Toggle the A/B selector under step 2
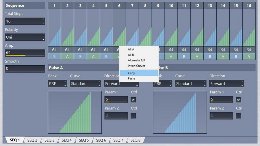260x146 pixels. pyautogui.click(x=67, y=57)
